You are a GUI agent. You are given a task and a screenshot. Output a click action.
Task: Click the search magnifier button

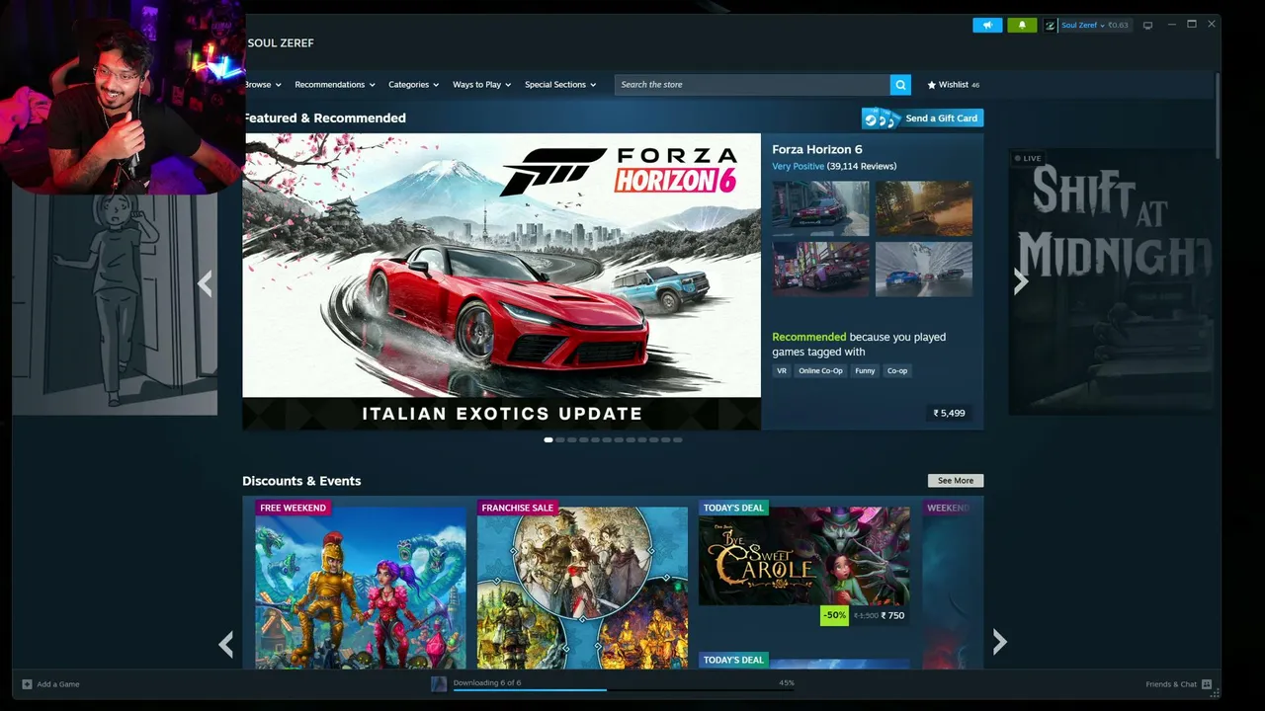point(900,85)
